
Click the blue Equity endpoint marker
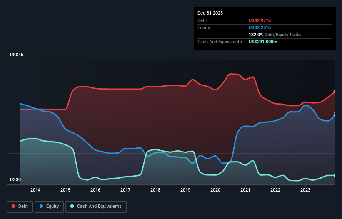point(335,114)
